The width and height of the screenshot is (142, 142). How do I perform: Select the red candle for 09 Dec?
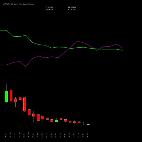[x=66, y=120]
